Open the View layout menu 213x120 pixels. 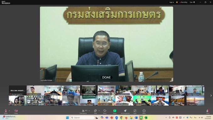192,2
